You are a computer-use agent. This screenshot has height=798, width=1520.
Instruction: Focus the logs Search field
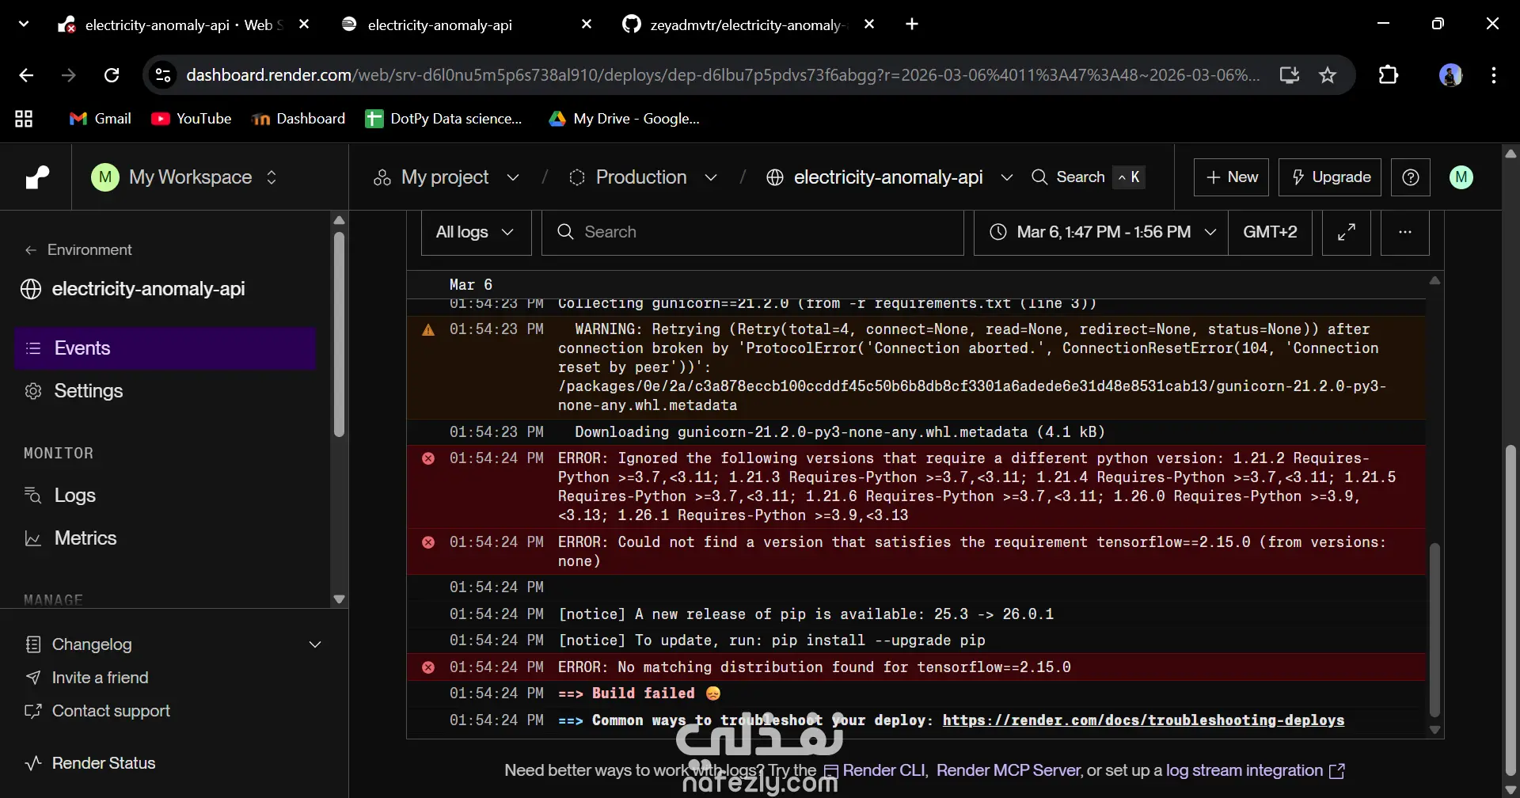click(752, 232)
